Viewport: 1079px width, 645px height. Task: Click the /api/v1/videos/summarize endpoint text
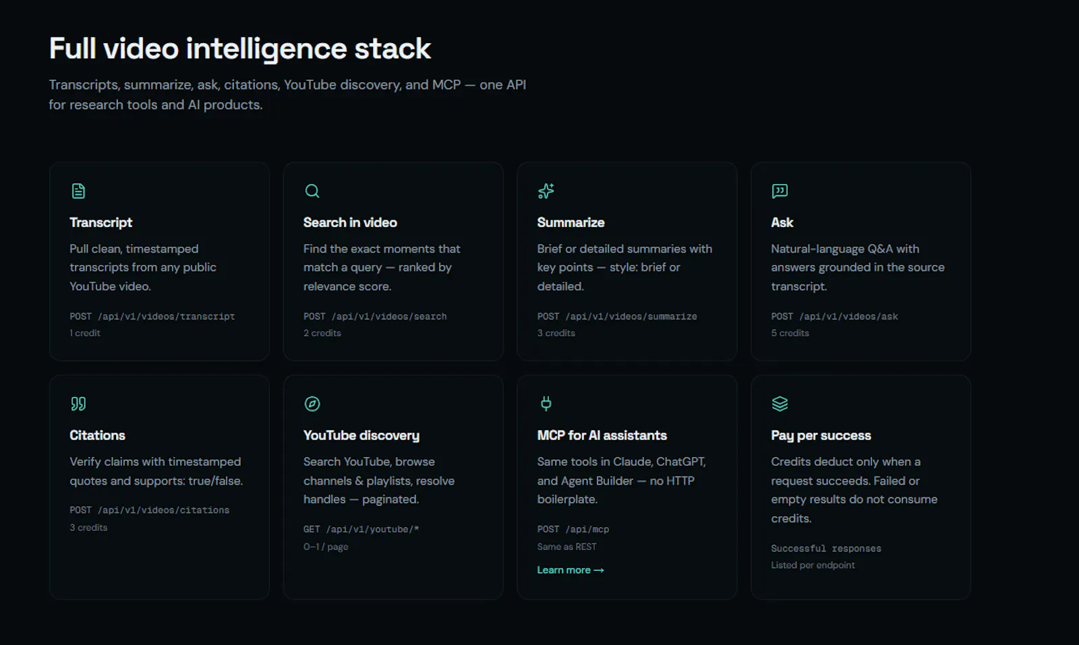pyautogui.click(x=631, y=317)
